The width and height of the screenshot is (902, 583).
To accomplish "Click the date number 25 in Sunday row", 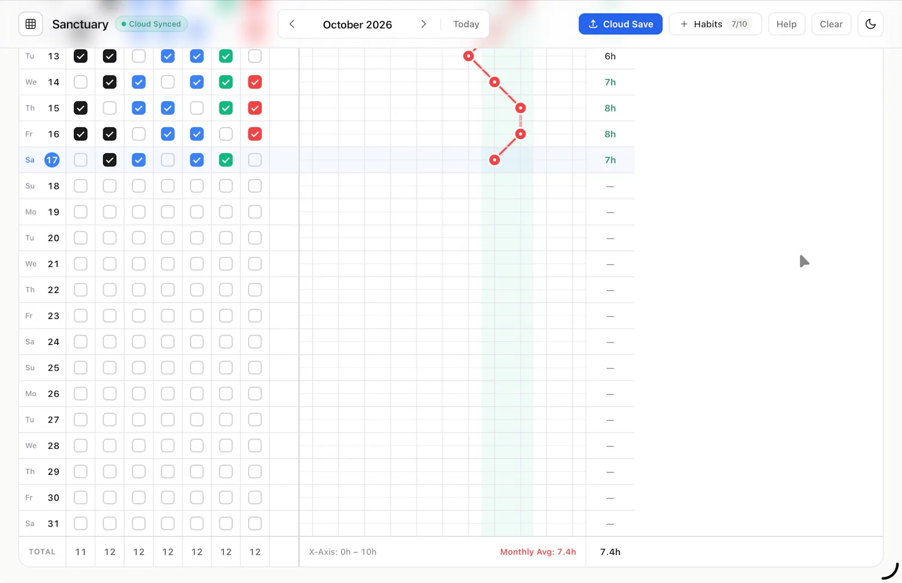I will [x=54, y=368].
